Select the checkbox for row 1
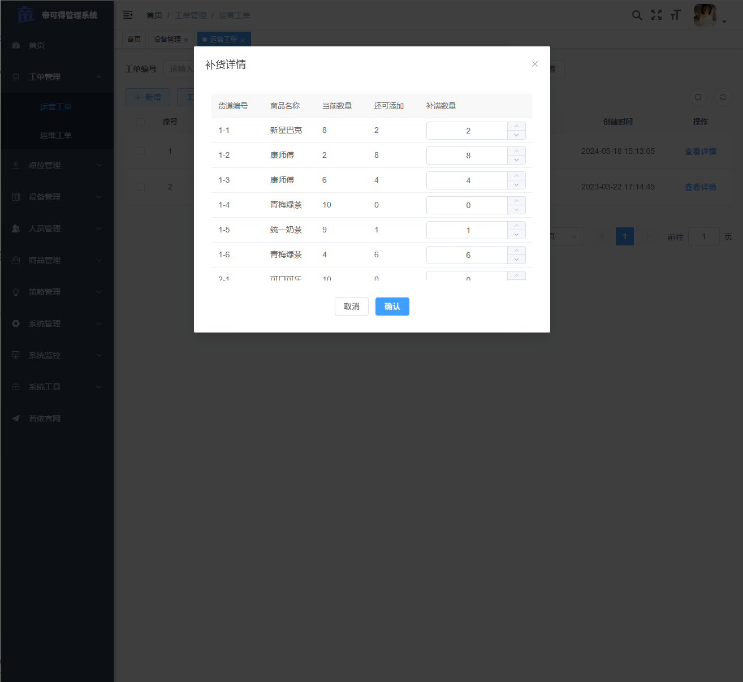743x682 pixels. click(141, 151)
